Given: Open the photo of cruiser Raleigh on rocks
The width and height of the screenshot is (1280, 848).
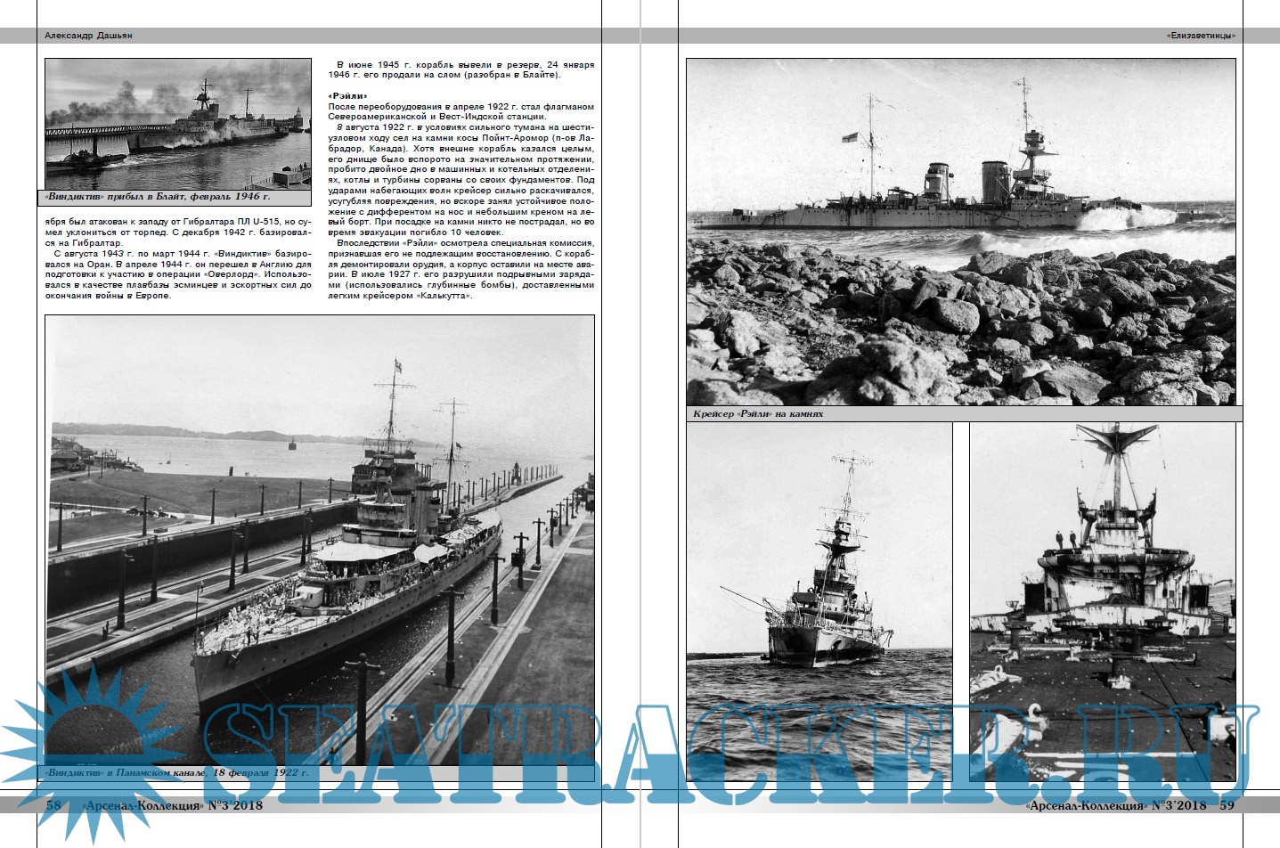Looking at the screenshot, I should coord(961,232).
